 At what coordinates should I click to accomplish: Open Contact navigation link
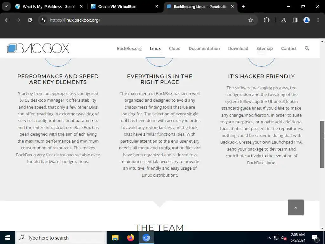click(x=289, y=48)
